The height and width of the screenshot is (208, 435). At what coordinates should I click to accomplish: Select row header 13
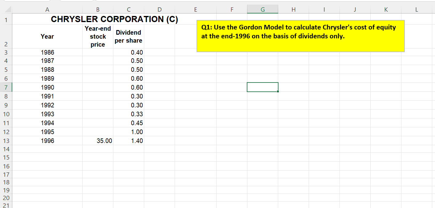point(6,141)
